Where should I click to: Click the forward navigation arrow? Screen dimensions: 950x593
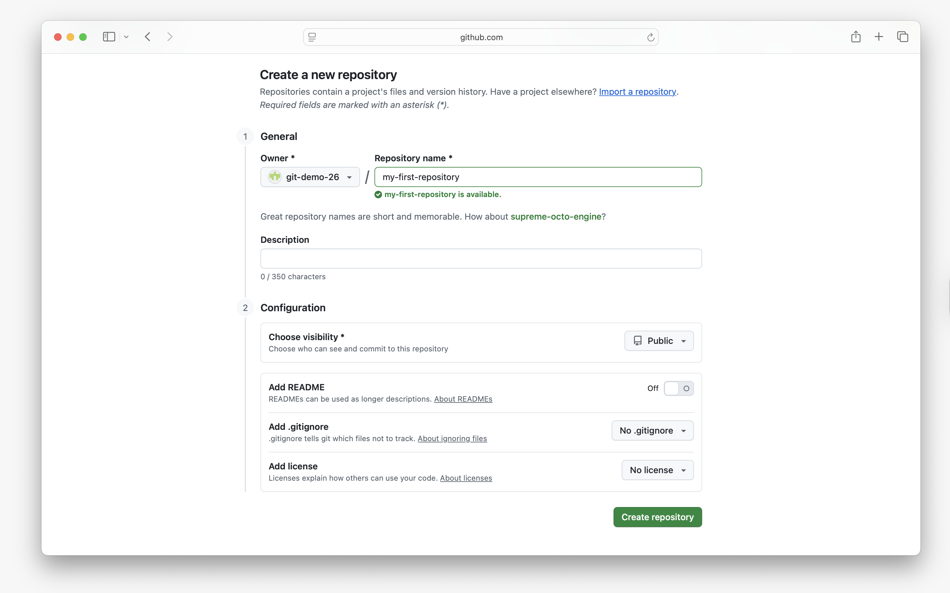170,36
